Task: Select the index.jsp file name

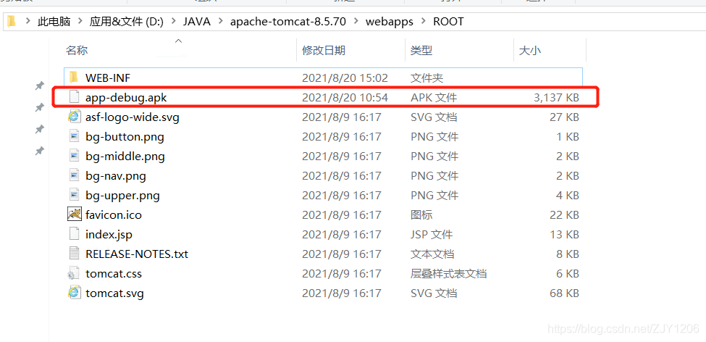Action: (x=109, y=235)
